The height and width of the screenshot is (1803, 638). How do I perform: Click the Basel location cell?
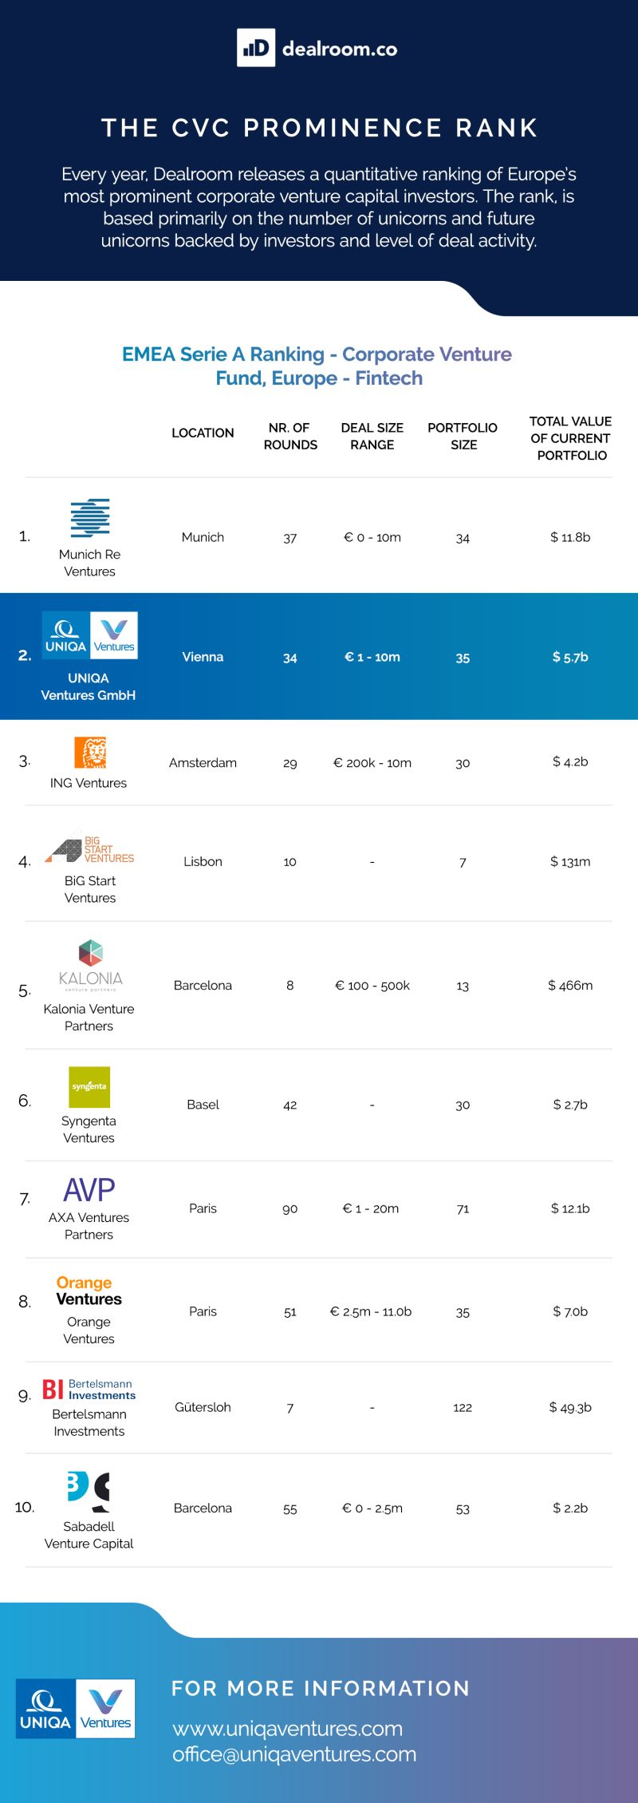(203, 1105)
